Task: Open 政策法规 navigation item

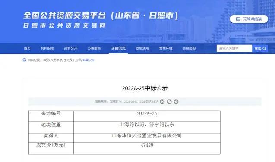Action: [x=142, y=48]
